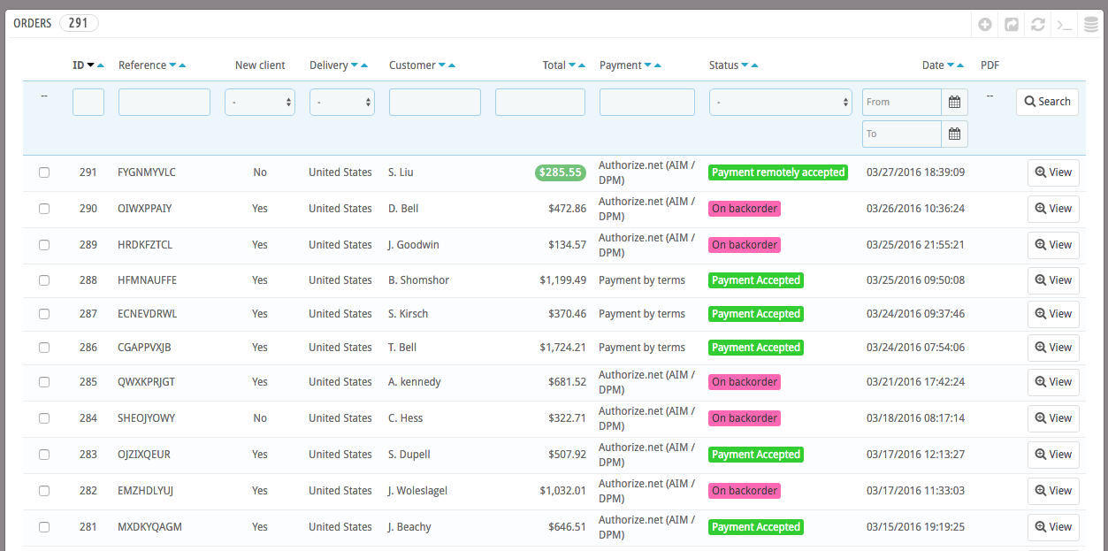The width and height of the screenshot is (1108, 551).
Task: Sort Customer column descending arrow
Action: [442, 65]
